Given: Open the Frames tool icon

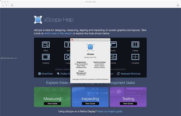Looking at the screenshot, I should (114, 57).
